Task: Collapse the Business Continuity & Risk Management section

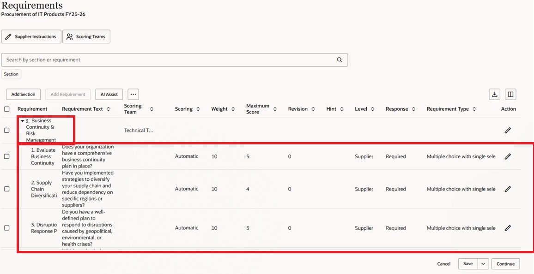Action: [x=23, y=121]
